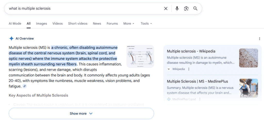The height and width of the screenshot is (122, 264).
Task: Open 'Multiple sclerosis - Wikipedia' link
Action: click(x=191, y=51)
